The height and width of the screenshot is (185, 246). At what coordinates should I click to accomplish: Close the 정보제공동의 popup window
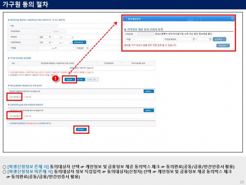[232, 19]
